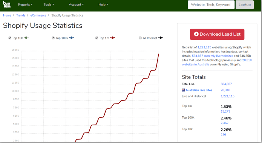Uncheck the Top 100k checkbox
Image resolution: width=262 pixels, height=143 pixels.
point(53,38)
